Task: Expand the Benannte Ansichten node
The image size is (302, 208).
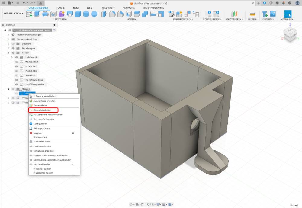Action: [8, 39]
